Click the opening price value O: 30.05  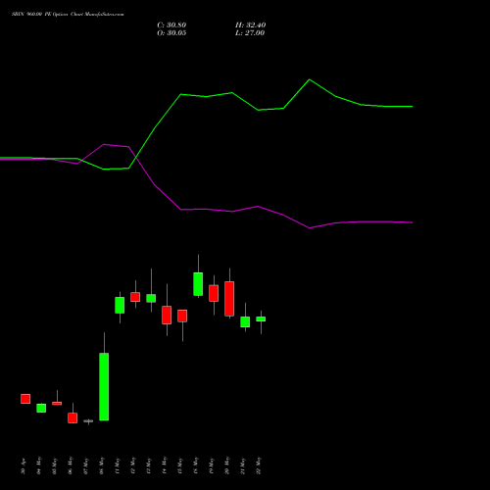point(171,33)
